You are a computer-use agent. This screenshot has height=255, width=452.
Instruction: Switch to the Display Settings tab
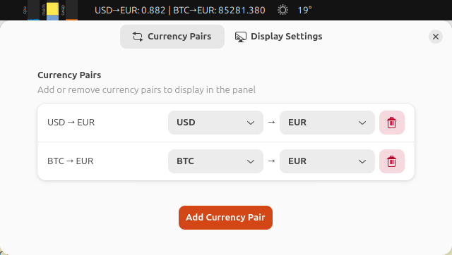(279, 37)
